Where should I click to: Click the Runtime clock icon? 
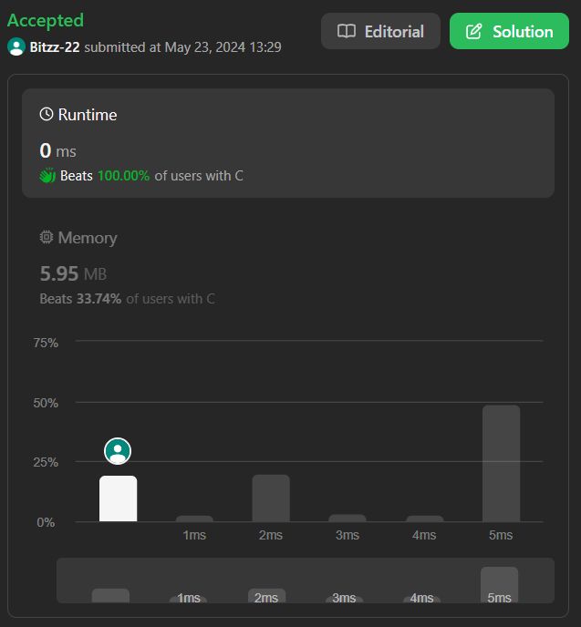[x=47, y=114]
